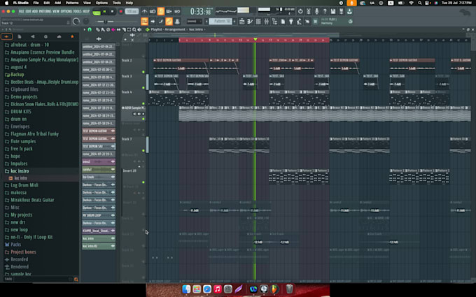Screen dimensions: 476x297
Task: Click the master volume knob
Action: [x=76, y=21]
